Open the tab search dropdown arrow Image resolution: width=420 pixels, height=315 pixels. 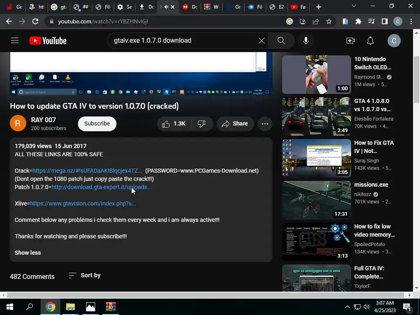point(354,6)
